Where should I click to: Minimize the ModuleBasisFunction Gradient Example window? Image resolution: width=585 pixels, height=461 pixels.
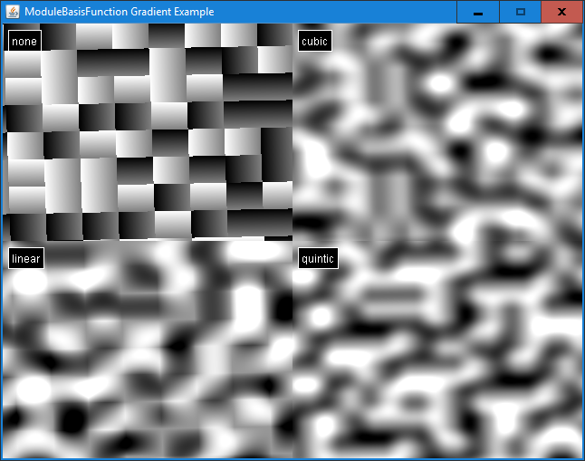coord(477,12)
